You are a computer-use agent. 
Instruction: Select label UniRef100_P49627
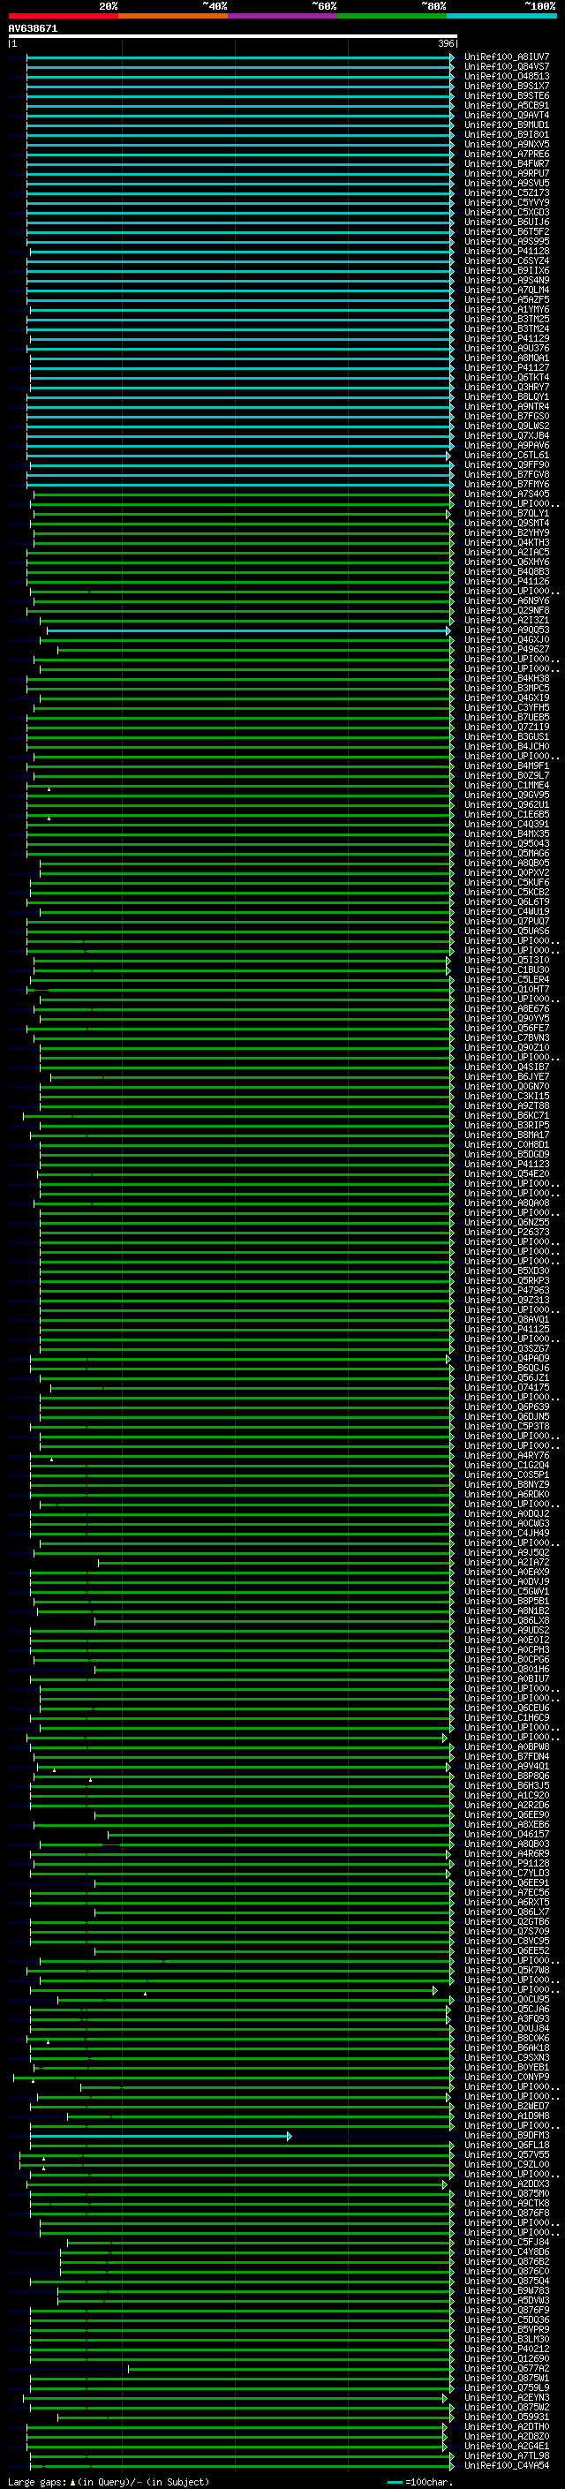[x=507, y=649]
